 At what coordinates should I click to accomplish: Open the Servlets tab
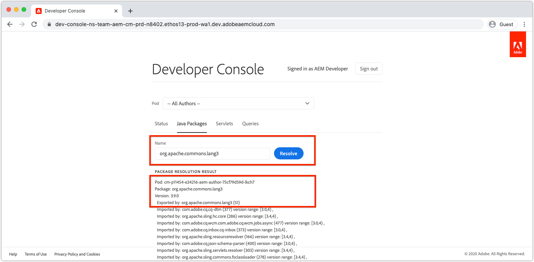[224, 124]
